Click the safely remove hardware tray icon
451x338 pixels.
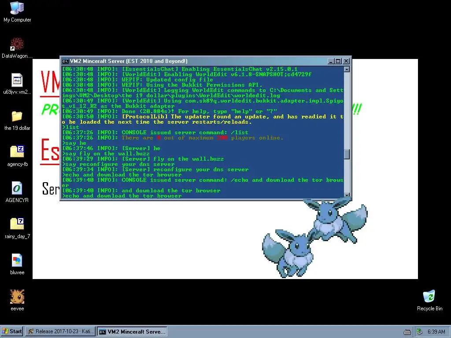pyautogui.click(x=420, y=332)
